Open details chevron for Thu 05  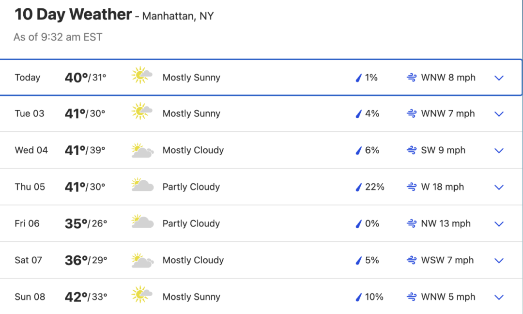point(499,188)
